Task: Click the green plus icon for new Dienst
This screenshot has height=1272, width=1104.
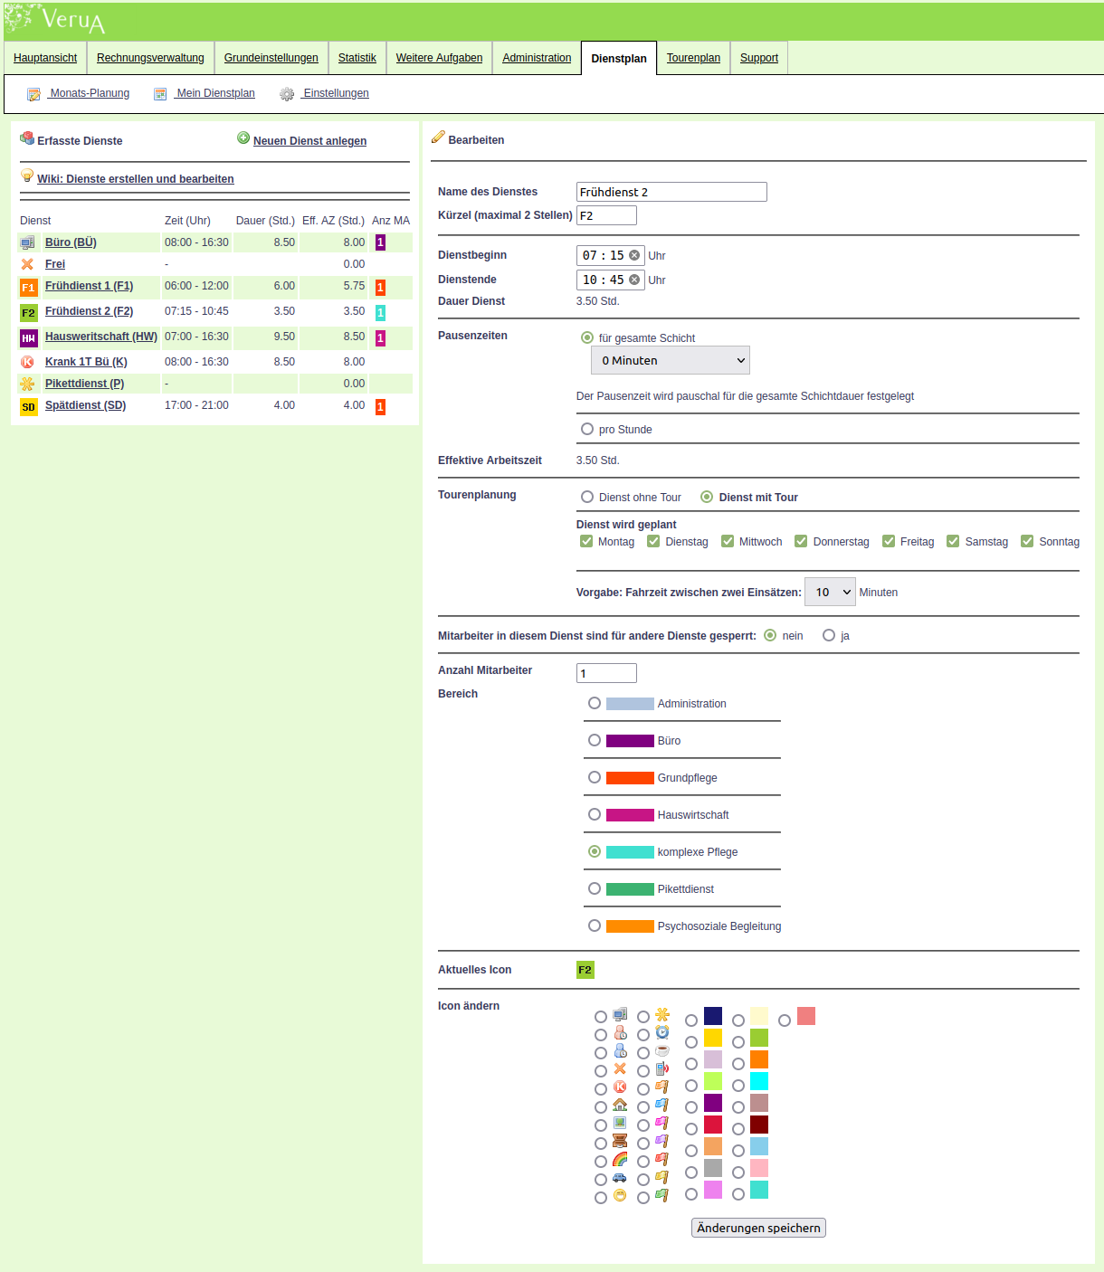Action: 243,138
